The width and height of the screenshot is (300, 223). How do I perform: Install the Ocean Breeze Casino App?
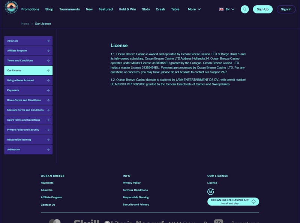pos(233,202)
